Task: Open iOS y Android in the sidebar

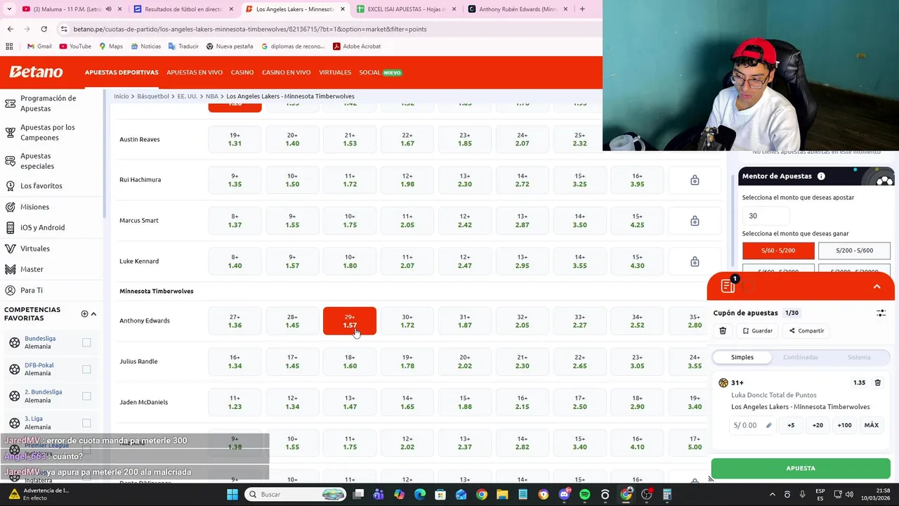Action: click(x=42, y=228)
